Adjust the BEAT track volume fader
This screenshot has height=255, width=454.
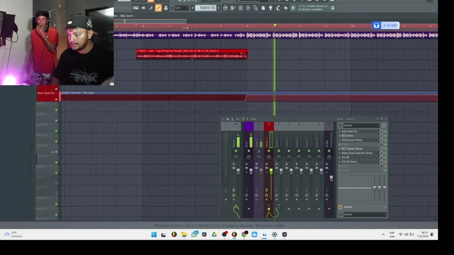click(251, 171)
